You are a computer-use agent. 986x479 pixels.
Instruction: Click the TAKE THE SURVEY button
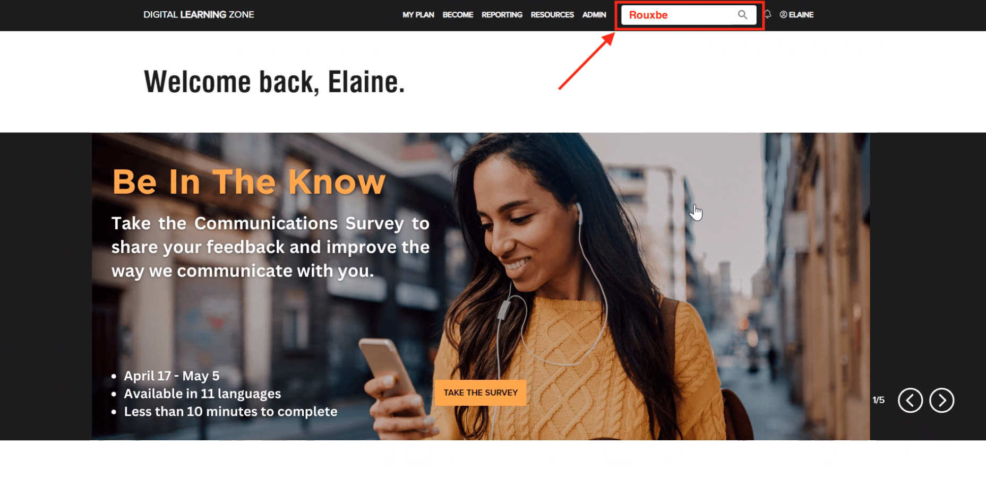pyautogui.click(x=481, y=393)
